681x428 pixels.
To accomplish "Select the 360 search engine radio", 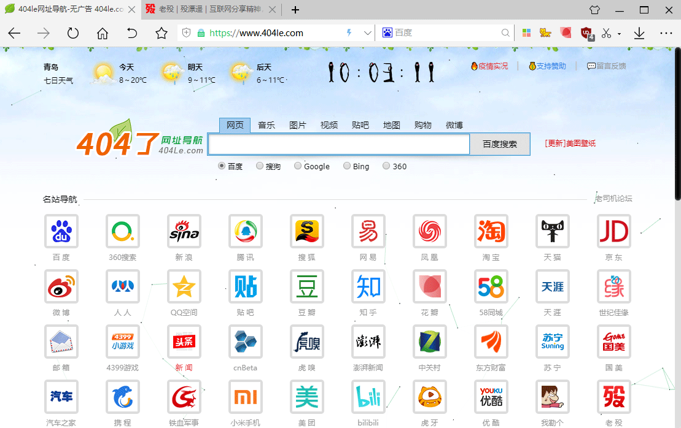I will (386, 166).
